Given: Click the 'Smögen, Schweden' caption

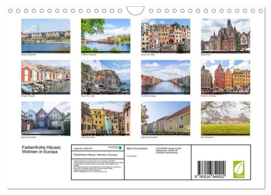Looking at the screenshot, I should click(28, 96).
